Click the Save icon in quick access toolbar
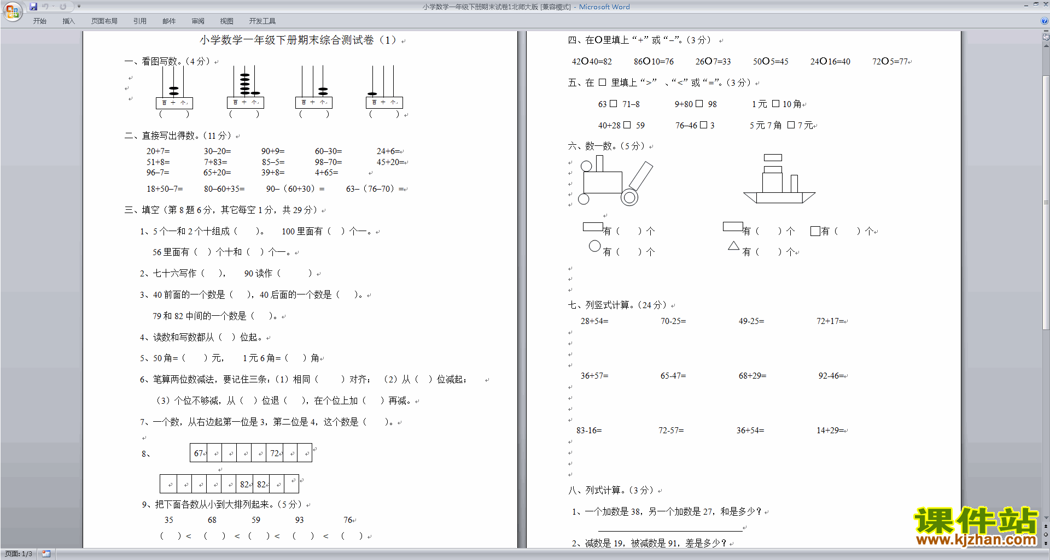This screenshot has width=1050, height=560. 33,7
